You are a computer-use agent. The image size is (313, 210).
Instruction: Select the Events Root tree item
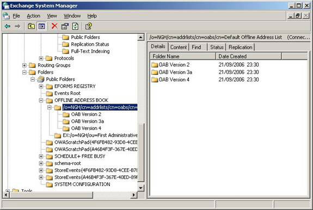pos(67,93)
